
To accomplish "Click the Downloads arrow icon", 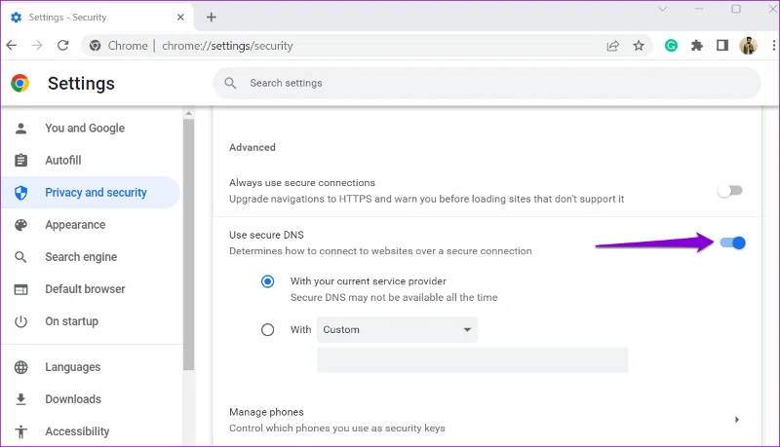I will 20,399.
